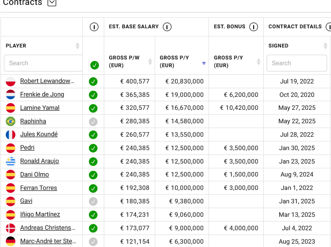Expand the Contracts section dropdown chevron
The width and height of the screenshot is (331, 247).
[x=52, y=3]
